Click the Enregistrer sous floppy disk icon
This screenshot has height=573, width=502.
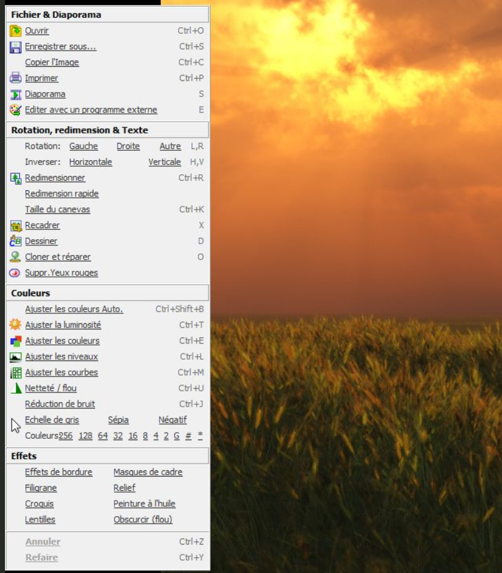point(15,47)
